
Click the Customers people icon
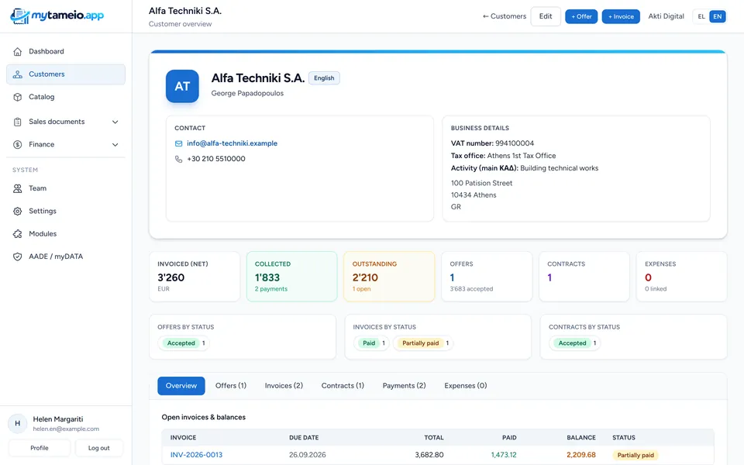click(18, 74)
